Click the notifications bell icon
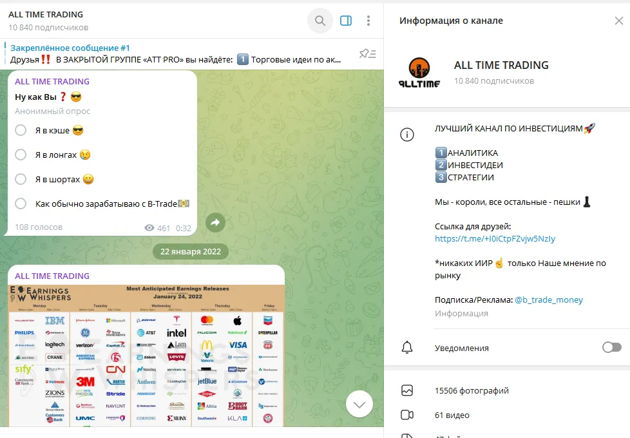The height and width of the screenshot is (438, 630). pos(407,347)
